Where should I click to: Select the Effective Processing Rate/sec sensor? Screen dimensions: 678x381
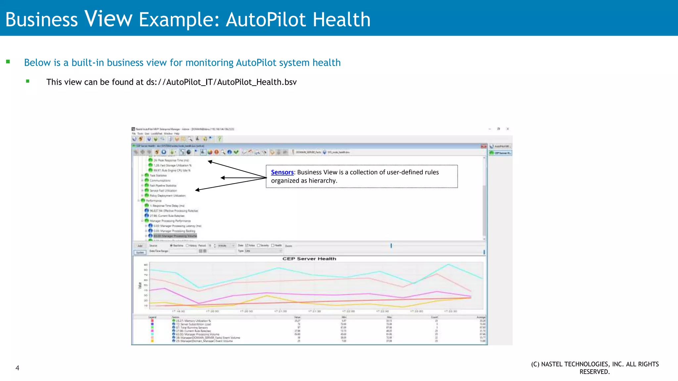pos(174,211)
